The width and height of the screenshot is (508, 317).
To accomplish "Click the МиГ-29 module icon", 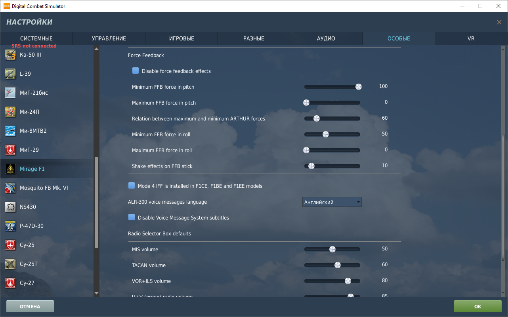I will [x=10, y=150].
